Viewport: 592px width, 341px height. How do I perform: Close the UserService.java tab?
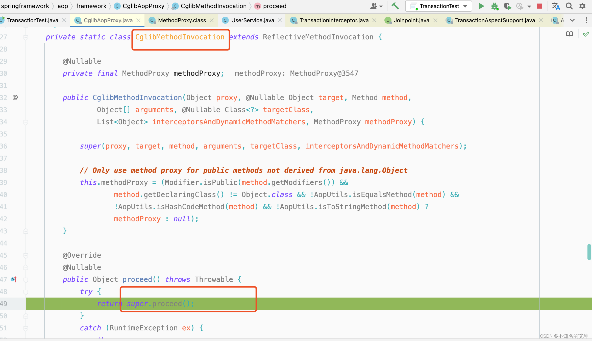[x=280, y=20]
